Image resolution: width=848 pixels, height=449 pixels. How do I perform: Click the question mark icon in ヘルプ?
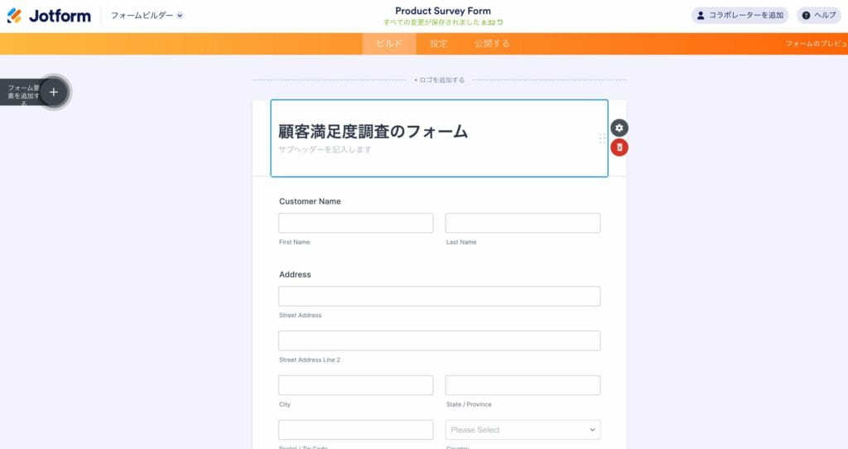pos(806,15)
